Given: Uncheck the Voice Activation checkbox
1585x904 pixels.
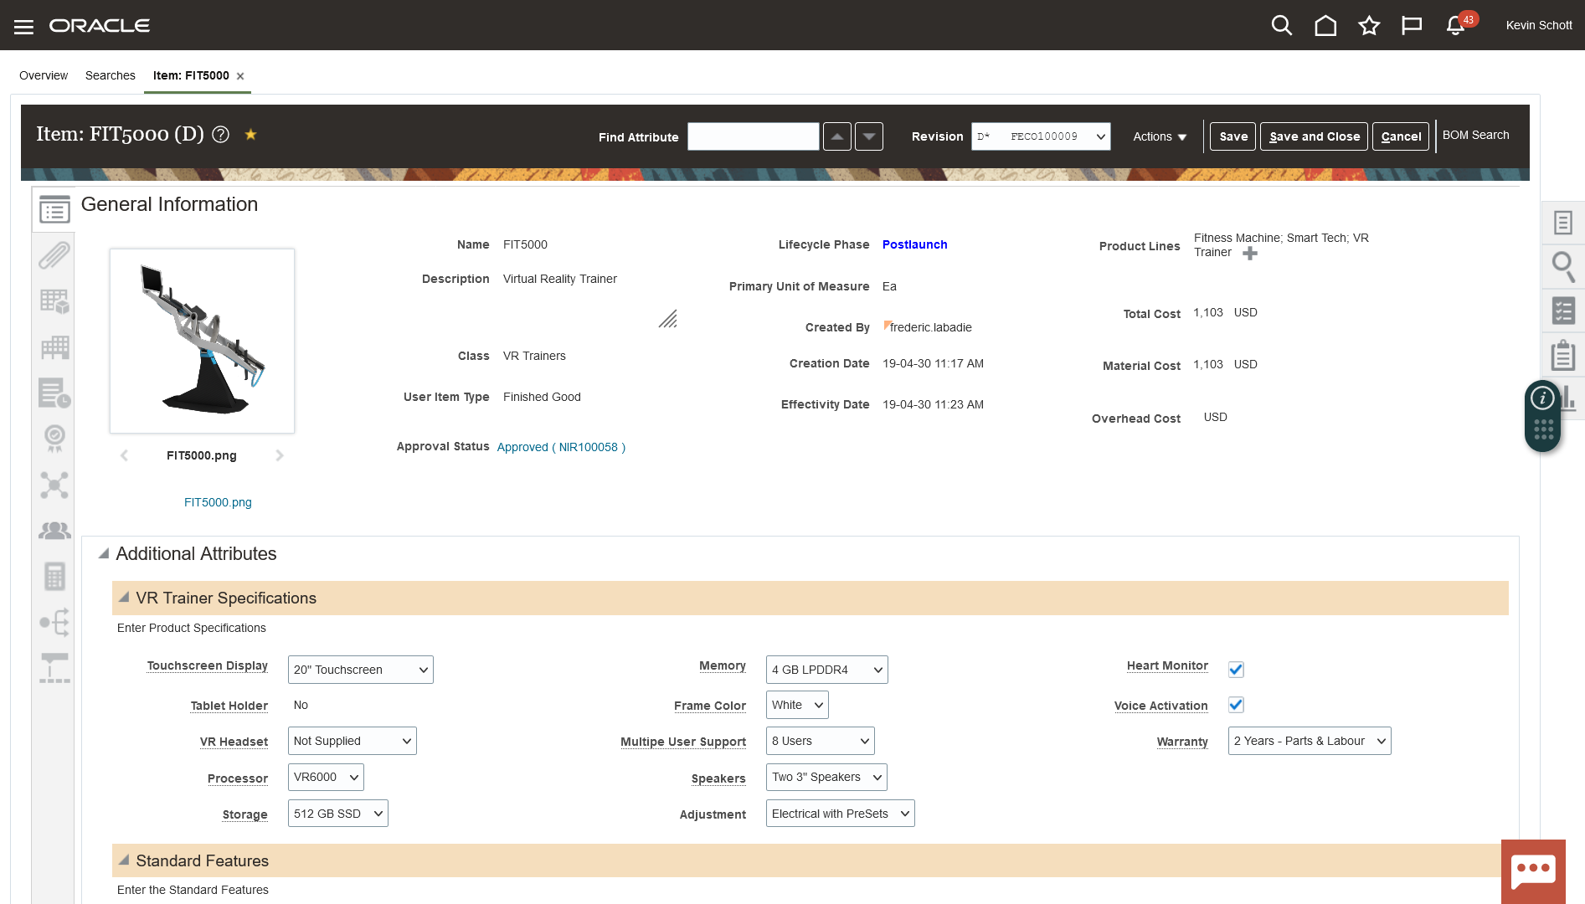Looking at the screenshot, I should [1236, 705].
